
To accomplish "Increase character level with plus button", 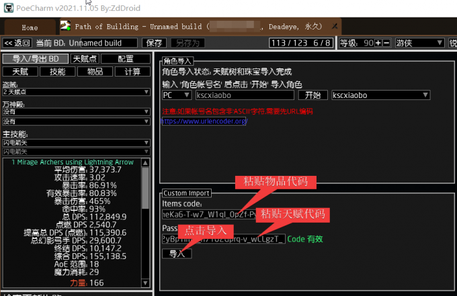I will pos(378,43).
